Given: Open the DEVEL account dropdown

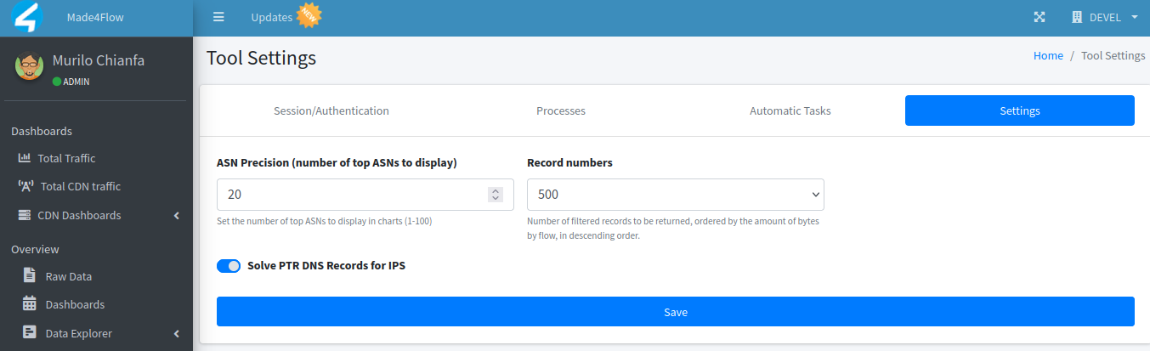Looking at the screenshot, I should pos(1104,17).
